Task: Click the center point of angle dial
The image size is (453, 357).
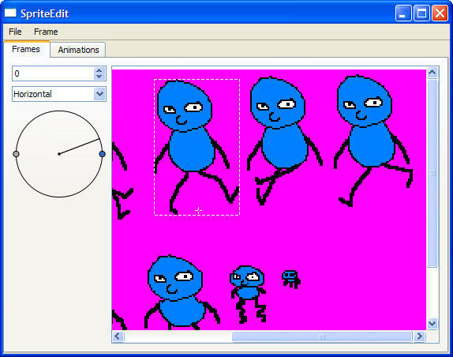Action: pos(59,154)
